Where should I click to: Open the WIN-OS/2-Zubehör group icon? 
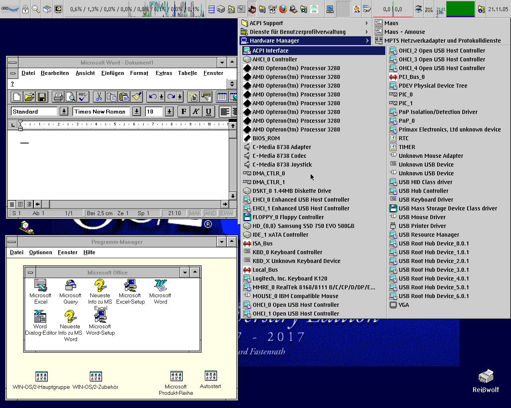click(95, 380)
